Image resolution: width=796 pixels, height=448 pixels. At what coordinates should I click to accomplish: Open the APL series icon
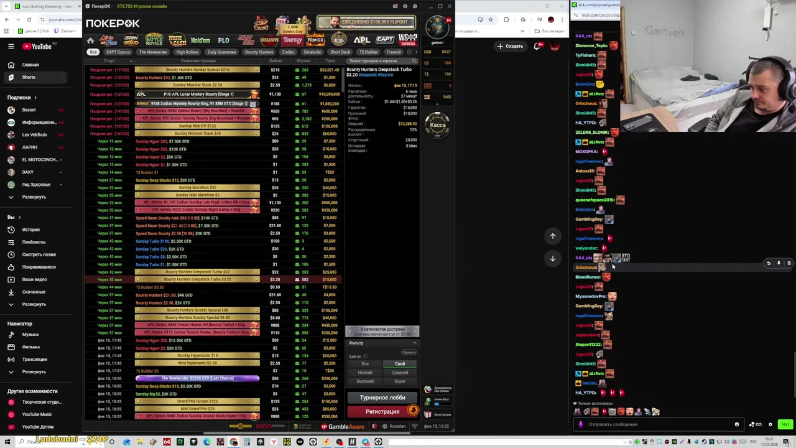coord(361,40)
